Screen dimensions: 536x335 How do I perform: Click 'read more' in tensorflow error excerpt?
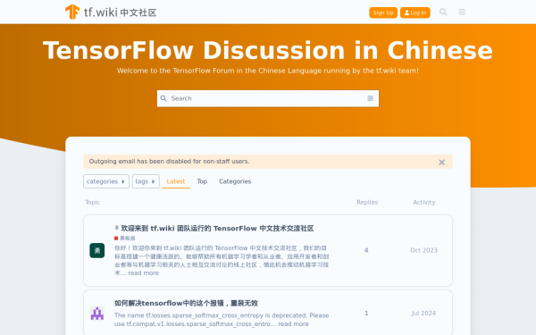click(x=293, y=324)
